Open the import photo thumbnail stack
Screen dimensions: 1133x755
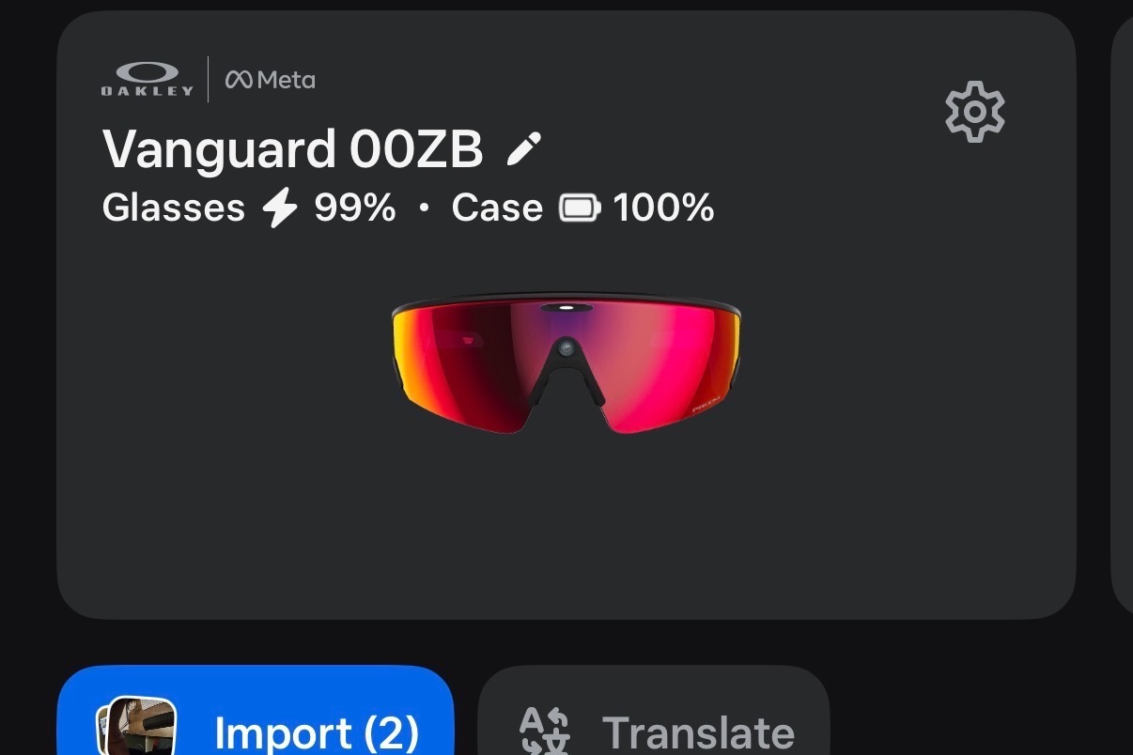coord(136,728)
